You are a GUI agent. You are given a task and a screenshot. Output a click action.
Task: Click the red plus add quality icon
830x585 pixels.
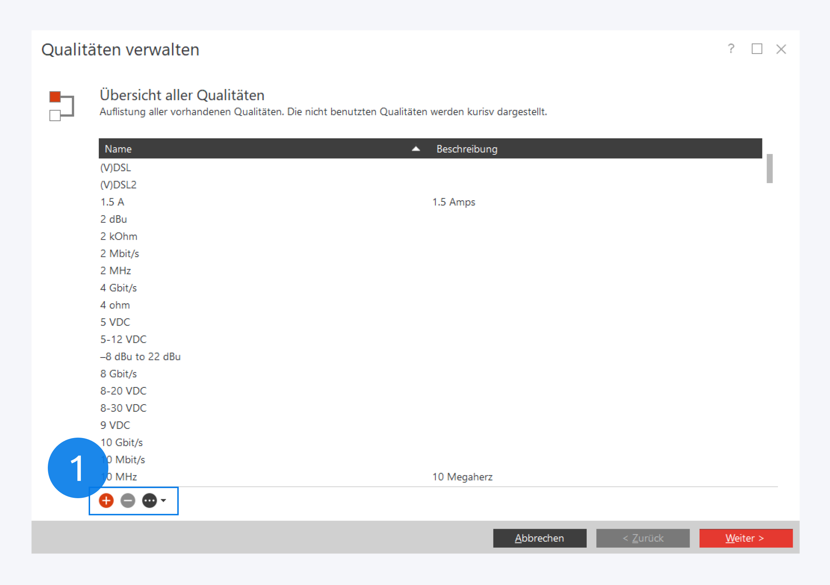[106, 500]
